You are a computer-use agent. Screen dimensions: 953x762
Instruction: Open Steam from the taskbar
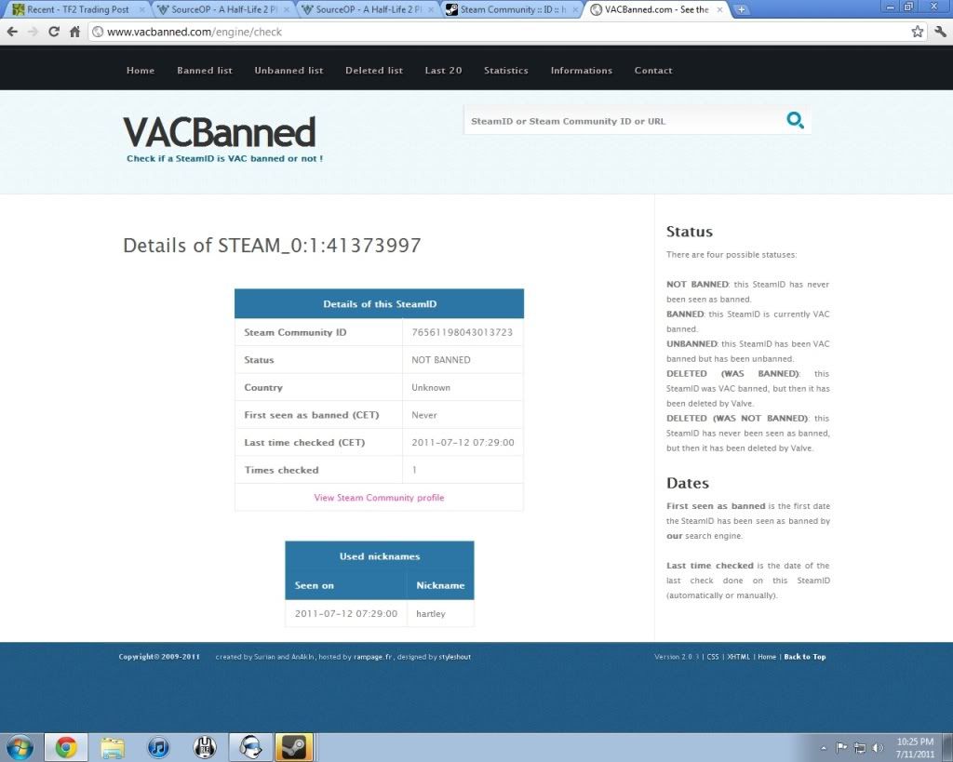click(294, 747)
